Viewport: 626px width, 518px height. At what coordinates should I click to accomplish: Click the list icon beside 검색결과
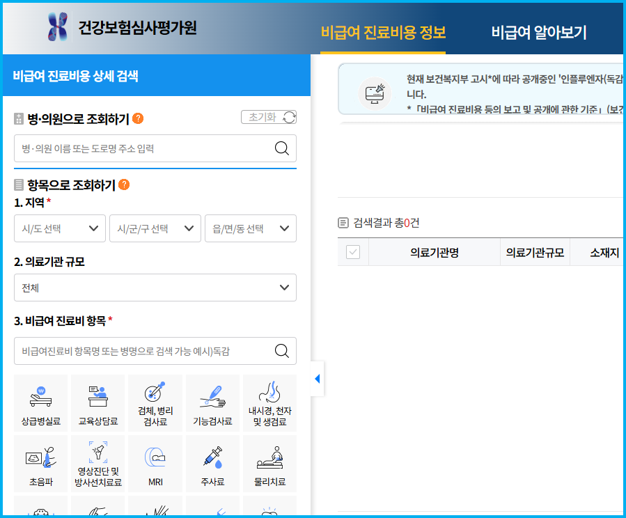click(343, 223)
